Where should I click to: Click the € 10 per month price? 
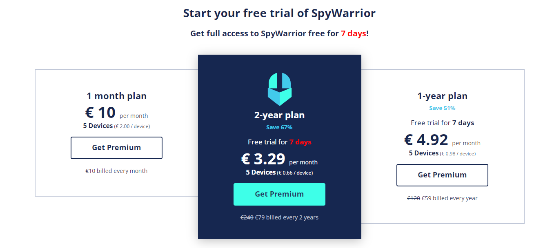click(x=116, y=113)
